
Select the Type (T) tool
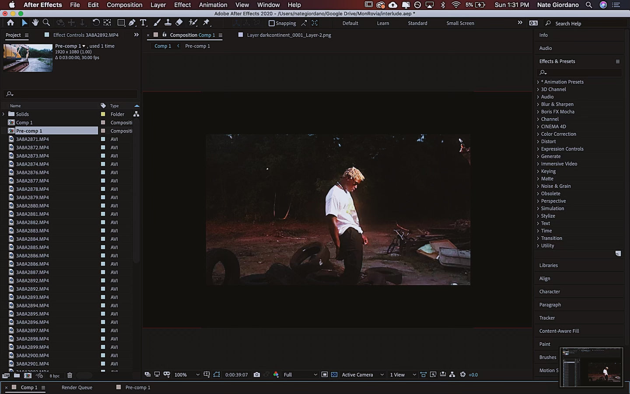pyautogui.click(x=143, y=23)
